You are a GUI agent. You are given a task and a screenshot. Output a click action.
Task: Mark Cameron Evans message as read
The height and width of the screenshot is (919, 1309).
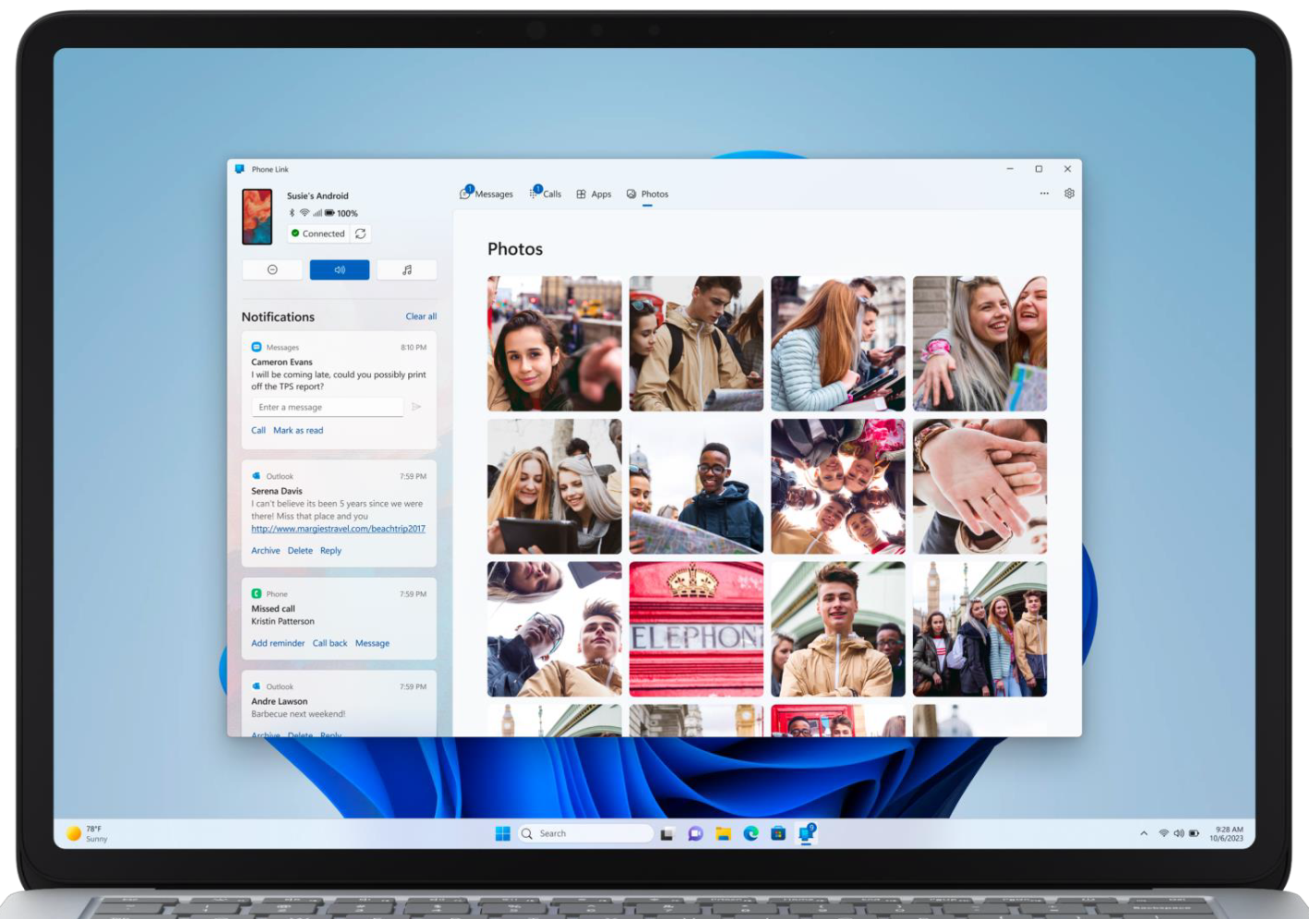298,430
